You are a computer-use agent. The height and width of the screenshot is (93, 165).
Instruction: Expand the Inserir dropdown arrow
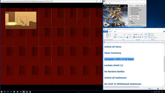tap(146, 38)
